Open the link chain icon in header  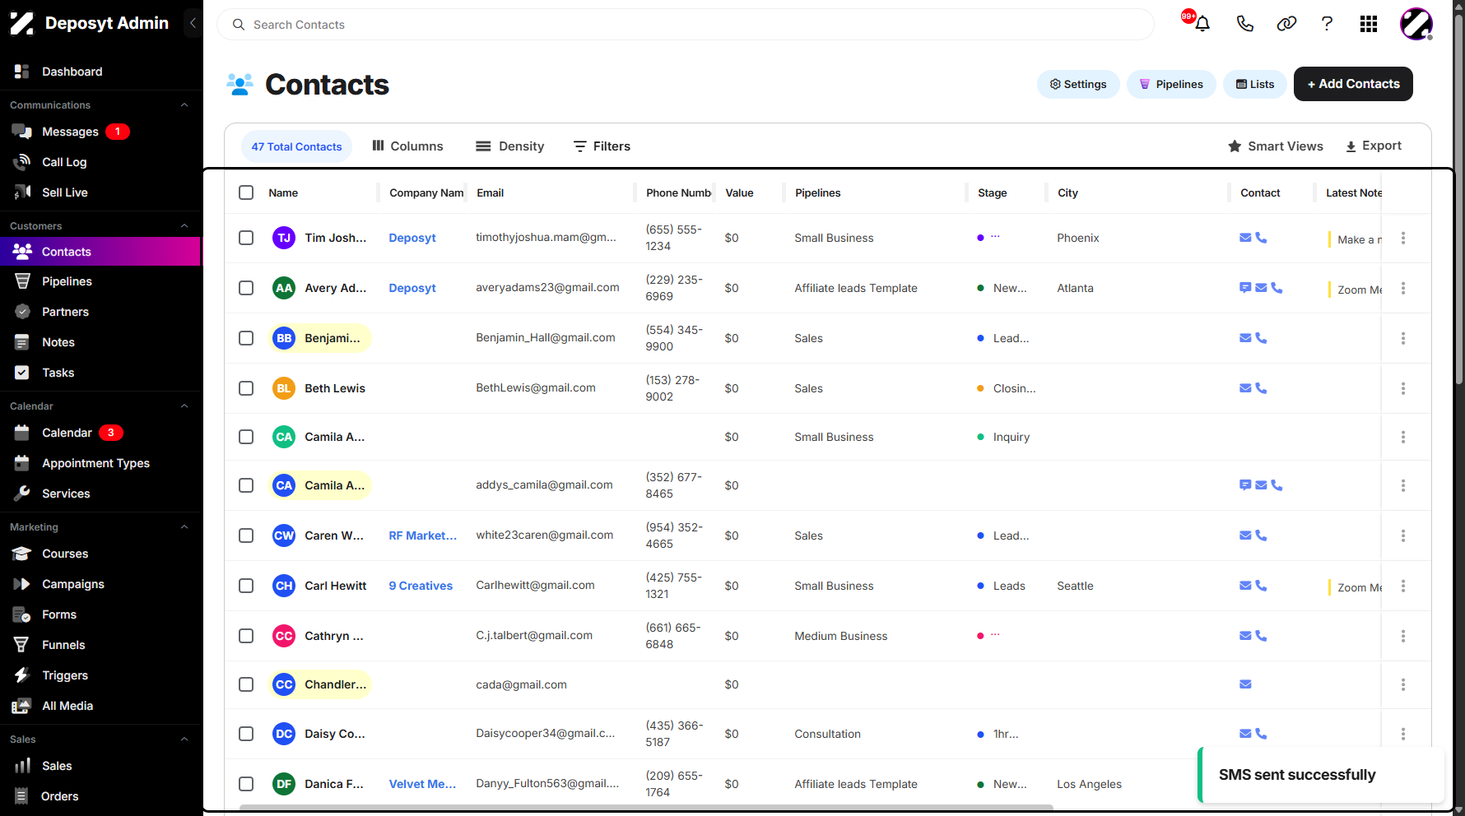tap(1286, 24)
